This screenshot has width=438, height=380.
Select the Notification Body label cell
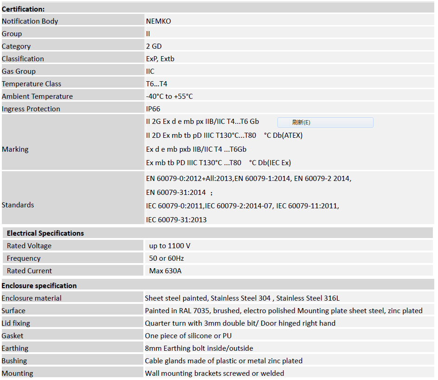(x=30, y=21)
